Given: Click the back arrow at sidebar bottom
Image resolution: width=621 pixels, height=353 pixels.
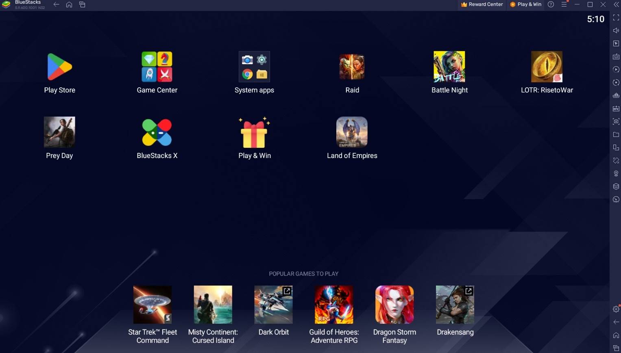Looking at the screenshot, I should (616, 322).
